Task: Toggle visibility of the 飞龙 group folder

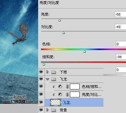Action: click(41, 79)
